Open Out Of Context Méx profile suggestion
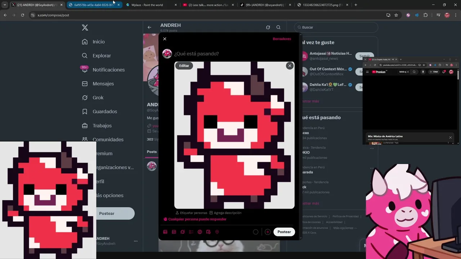Image resolution: width=461 pixels, height=259 pixels. (x=328, y=72)
